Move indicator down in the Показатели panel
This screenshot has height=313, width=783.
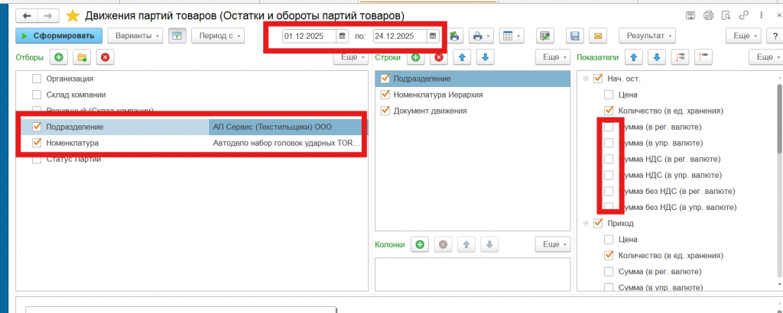point(655,57)
